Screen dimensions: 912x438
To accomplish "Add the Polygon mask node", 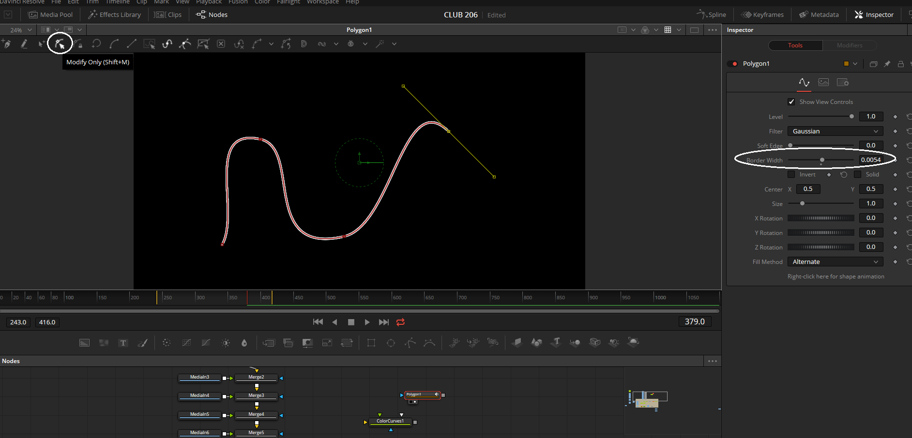I will [x=410, y=343].
